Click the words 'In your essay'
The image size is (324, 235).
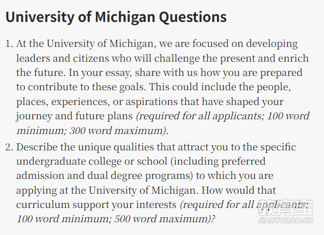click(99, 73)
